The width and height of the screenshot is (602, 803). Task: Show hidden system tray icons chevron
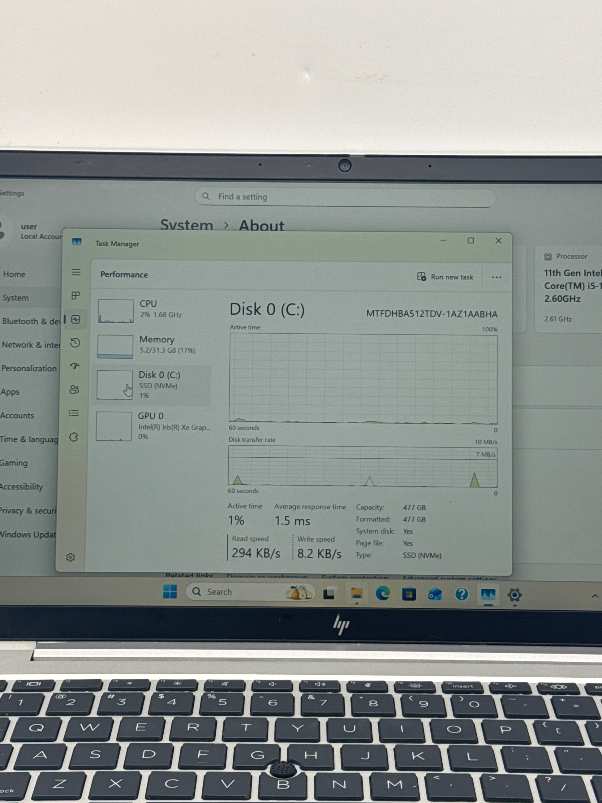(595, 596)
